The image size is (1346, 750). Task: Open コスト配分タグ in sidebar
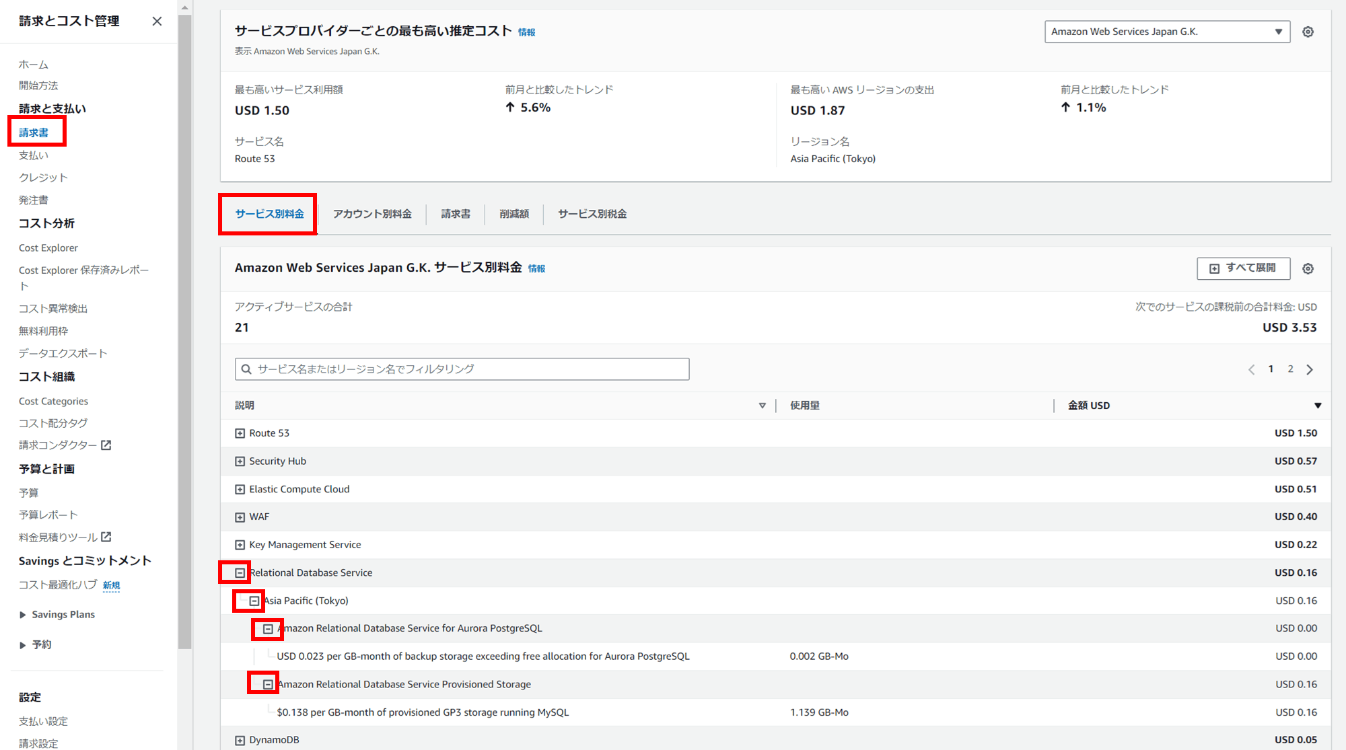click(53, 423)
